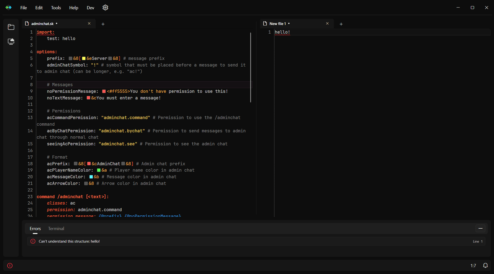Click line number 1 in right editor gutter
Image resolution: width=494 pixels, height=274 pixels.
pyautogui.click(x=270, y=32)
